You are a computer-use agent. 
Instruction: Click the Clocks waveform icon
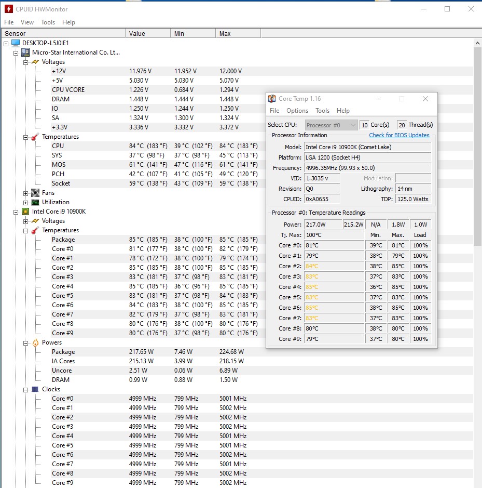(x=35, y=389)
